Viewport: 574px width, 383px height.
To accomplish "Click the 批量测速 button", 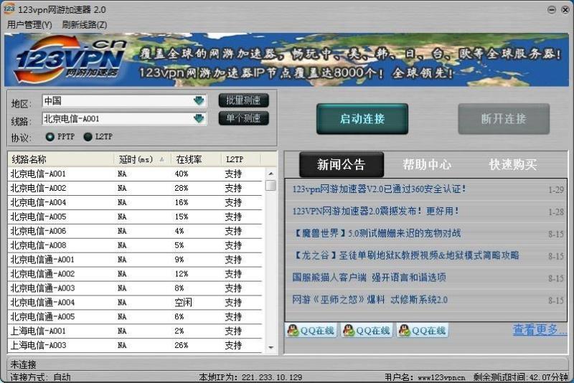I will (x=243, y=100).
